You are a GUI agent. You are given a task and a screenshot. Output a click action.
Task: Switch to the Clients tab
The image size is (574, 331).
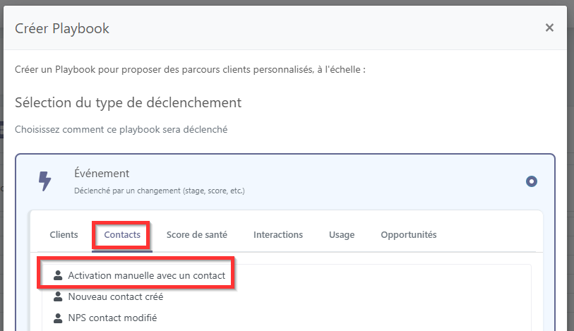(x=64, y=235)
